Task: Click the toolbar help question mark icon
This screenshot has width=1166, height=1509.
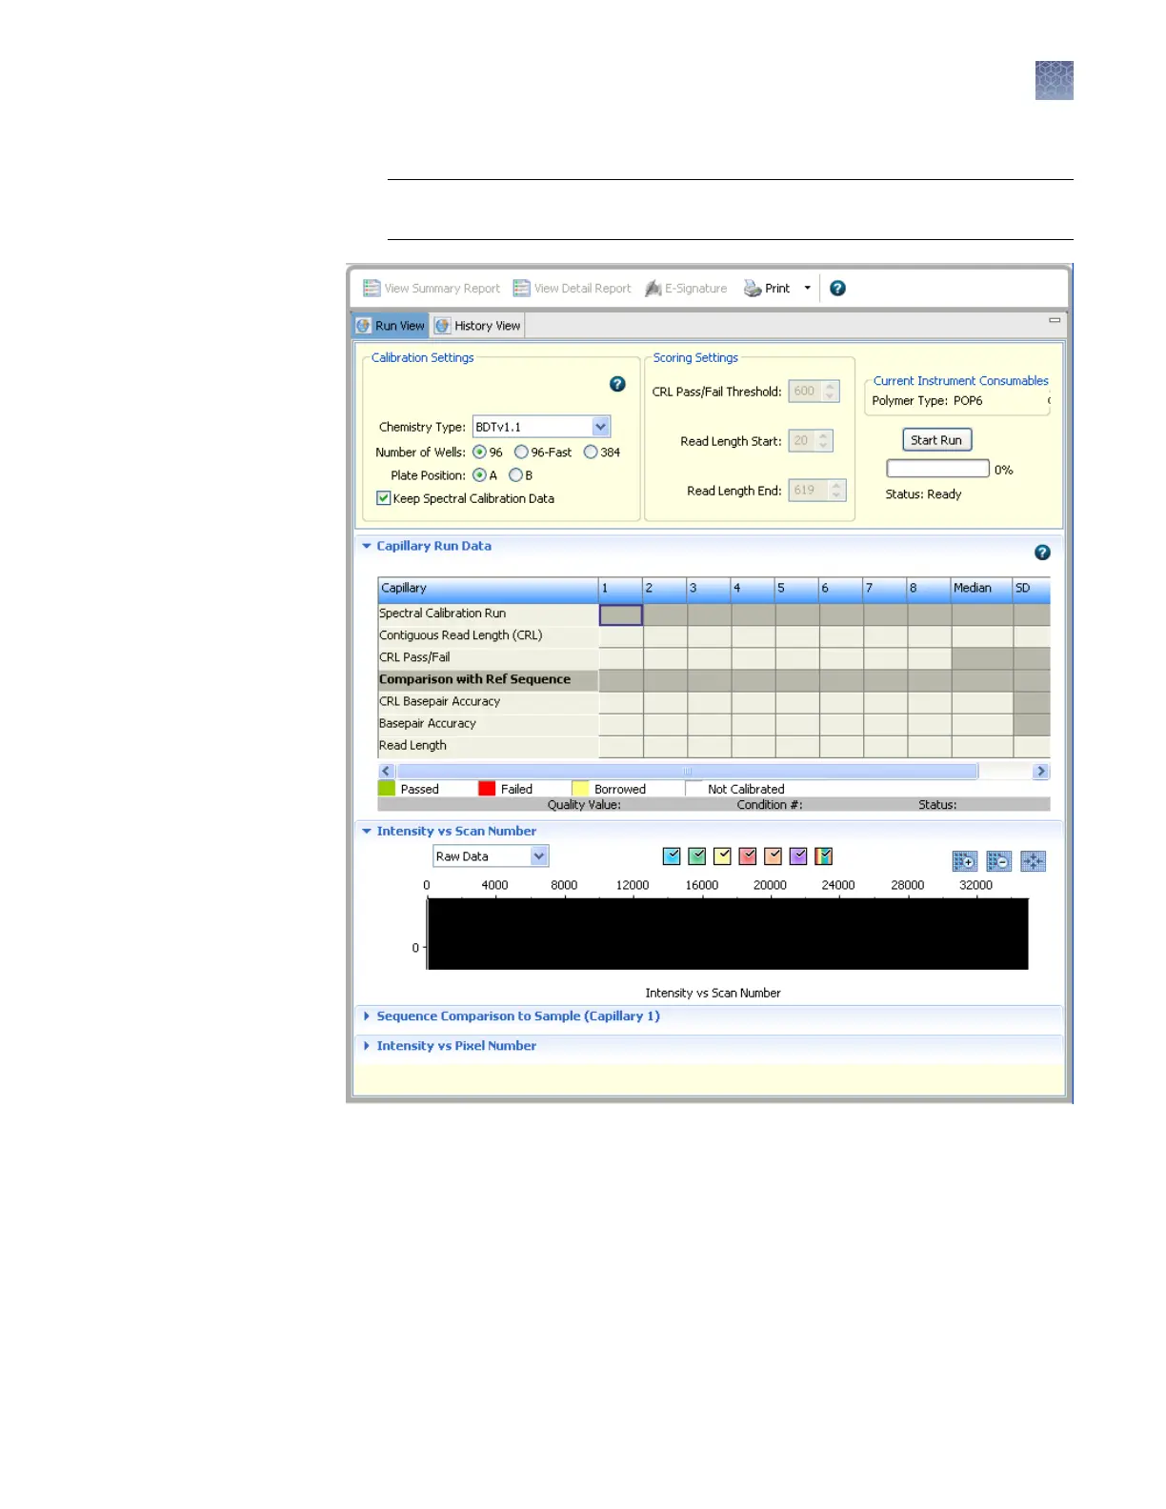Action: 837,289
